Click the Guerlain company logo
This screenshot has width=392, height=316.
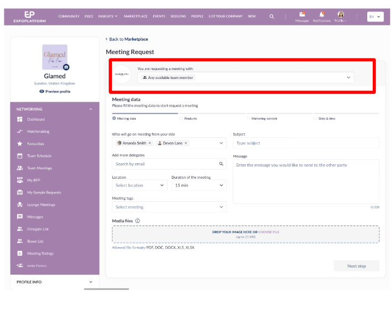coord(122,74)
